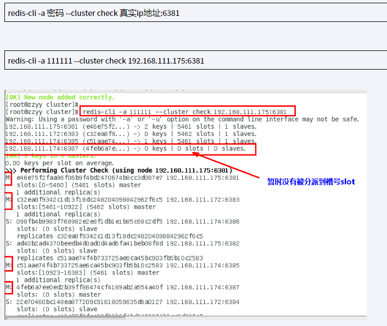Click 'slots:[10923-16383] (5461 slots) master'
Image resolution: width=387 pixels, height=326 pixels.
88,273
